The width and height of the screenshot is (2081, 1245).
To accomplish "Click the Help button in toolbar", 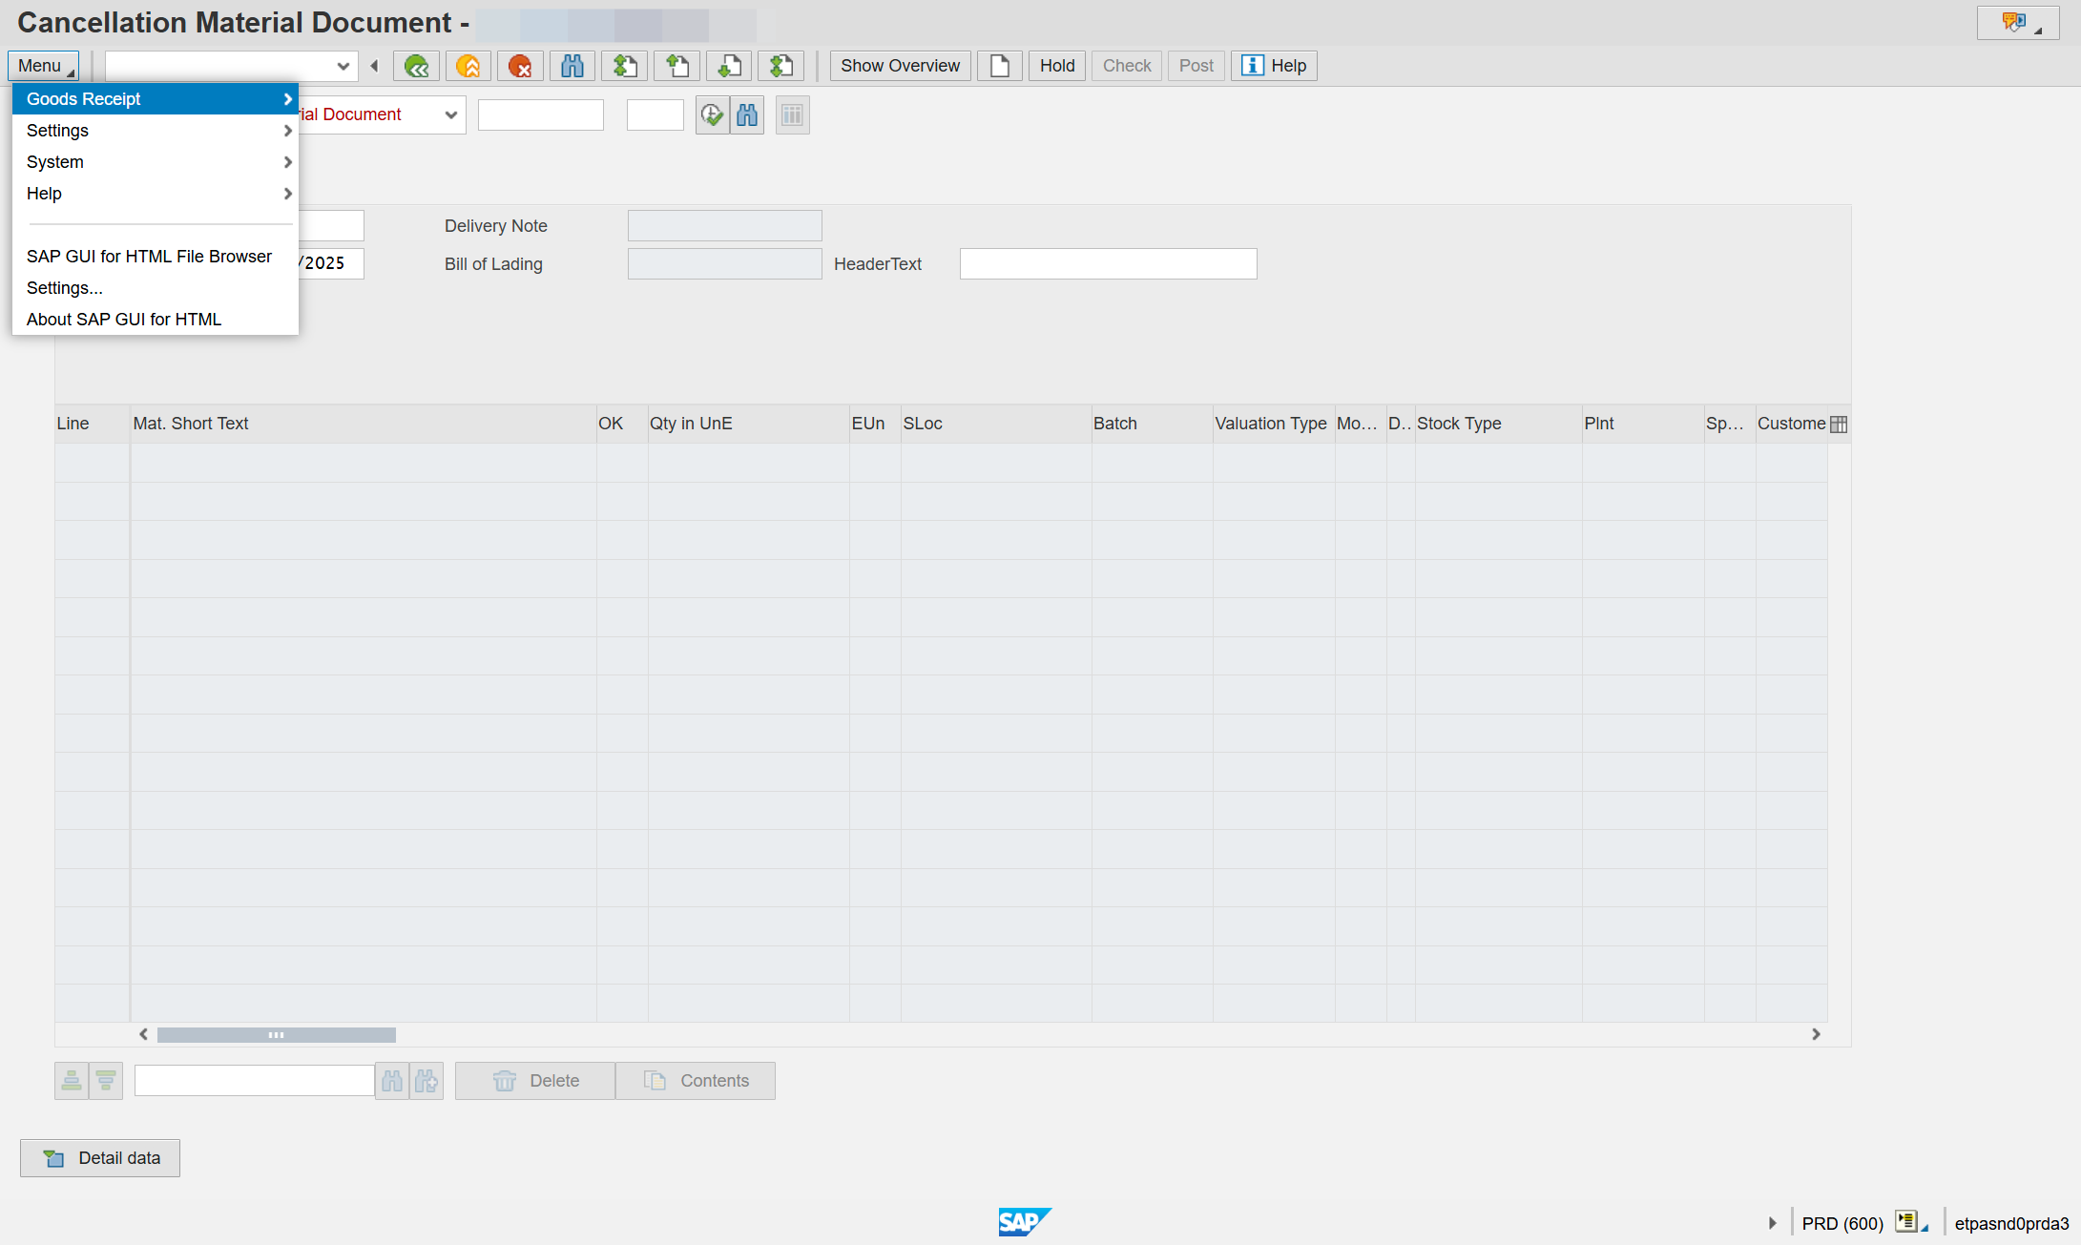I will [x=1274, y=66].
